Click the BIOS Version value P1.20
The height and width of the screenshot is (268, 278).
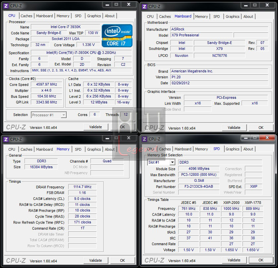219,77
